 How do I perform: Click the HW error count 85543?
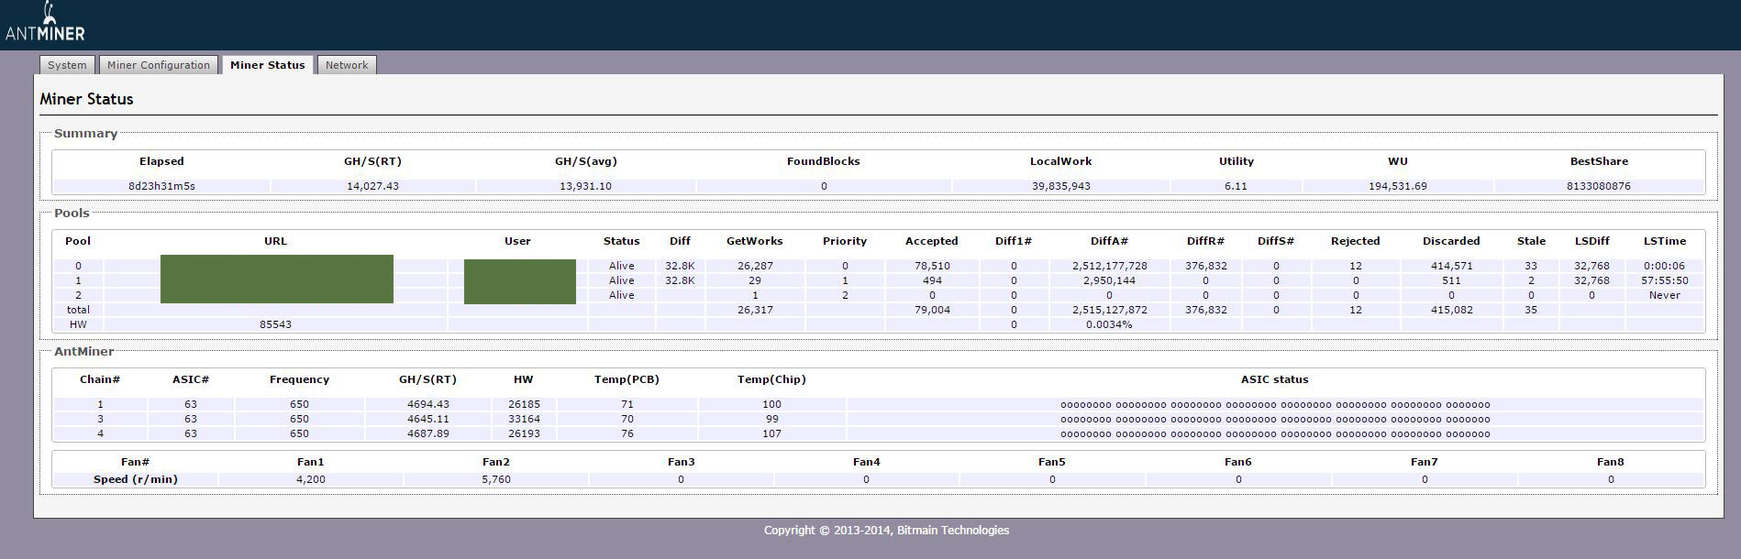(x=275, y=324)
